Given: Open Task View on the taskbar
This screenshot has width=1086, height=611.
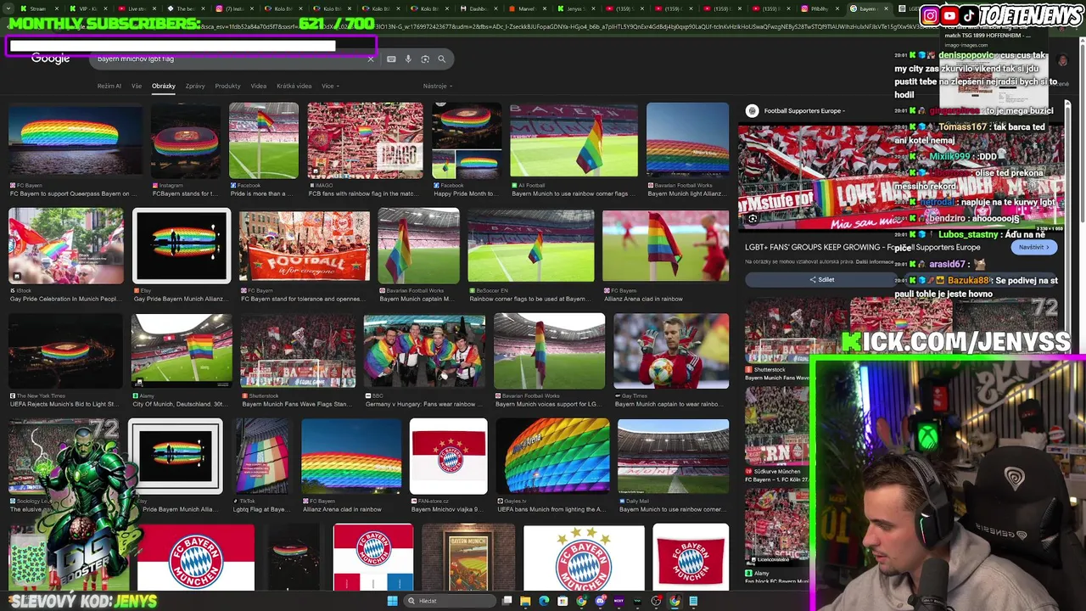Looking at the screenshot, I should (x=507, y=601).
